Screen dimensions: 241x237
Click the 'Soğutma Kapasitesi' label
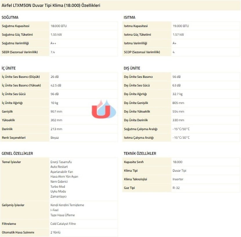click(16, 26)
